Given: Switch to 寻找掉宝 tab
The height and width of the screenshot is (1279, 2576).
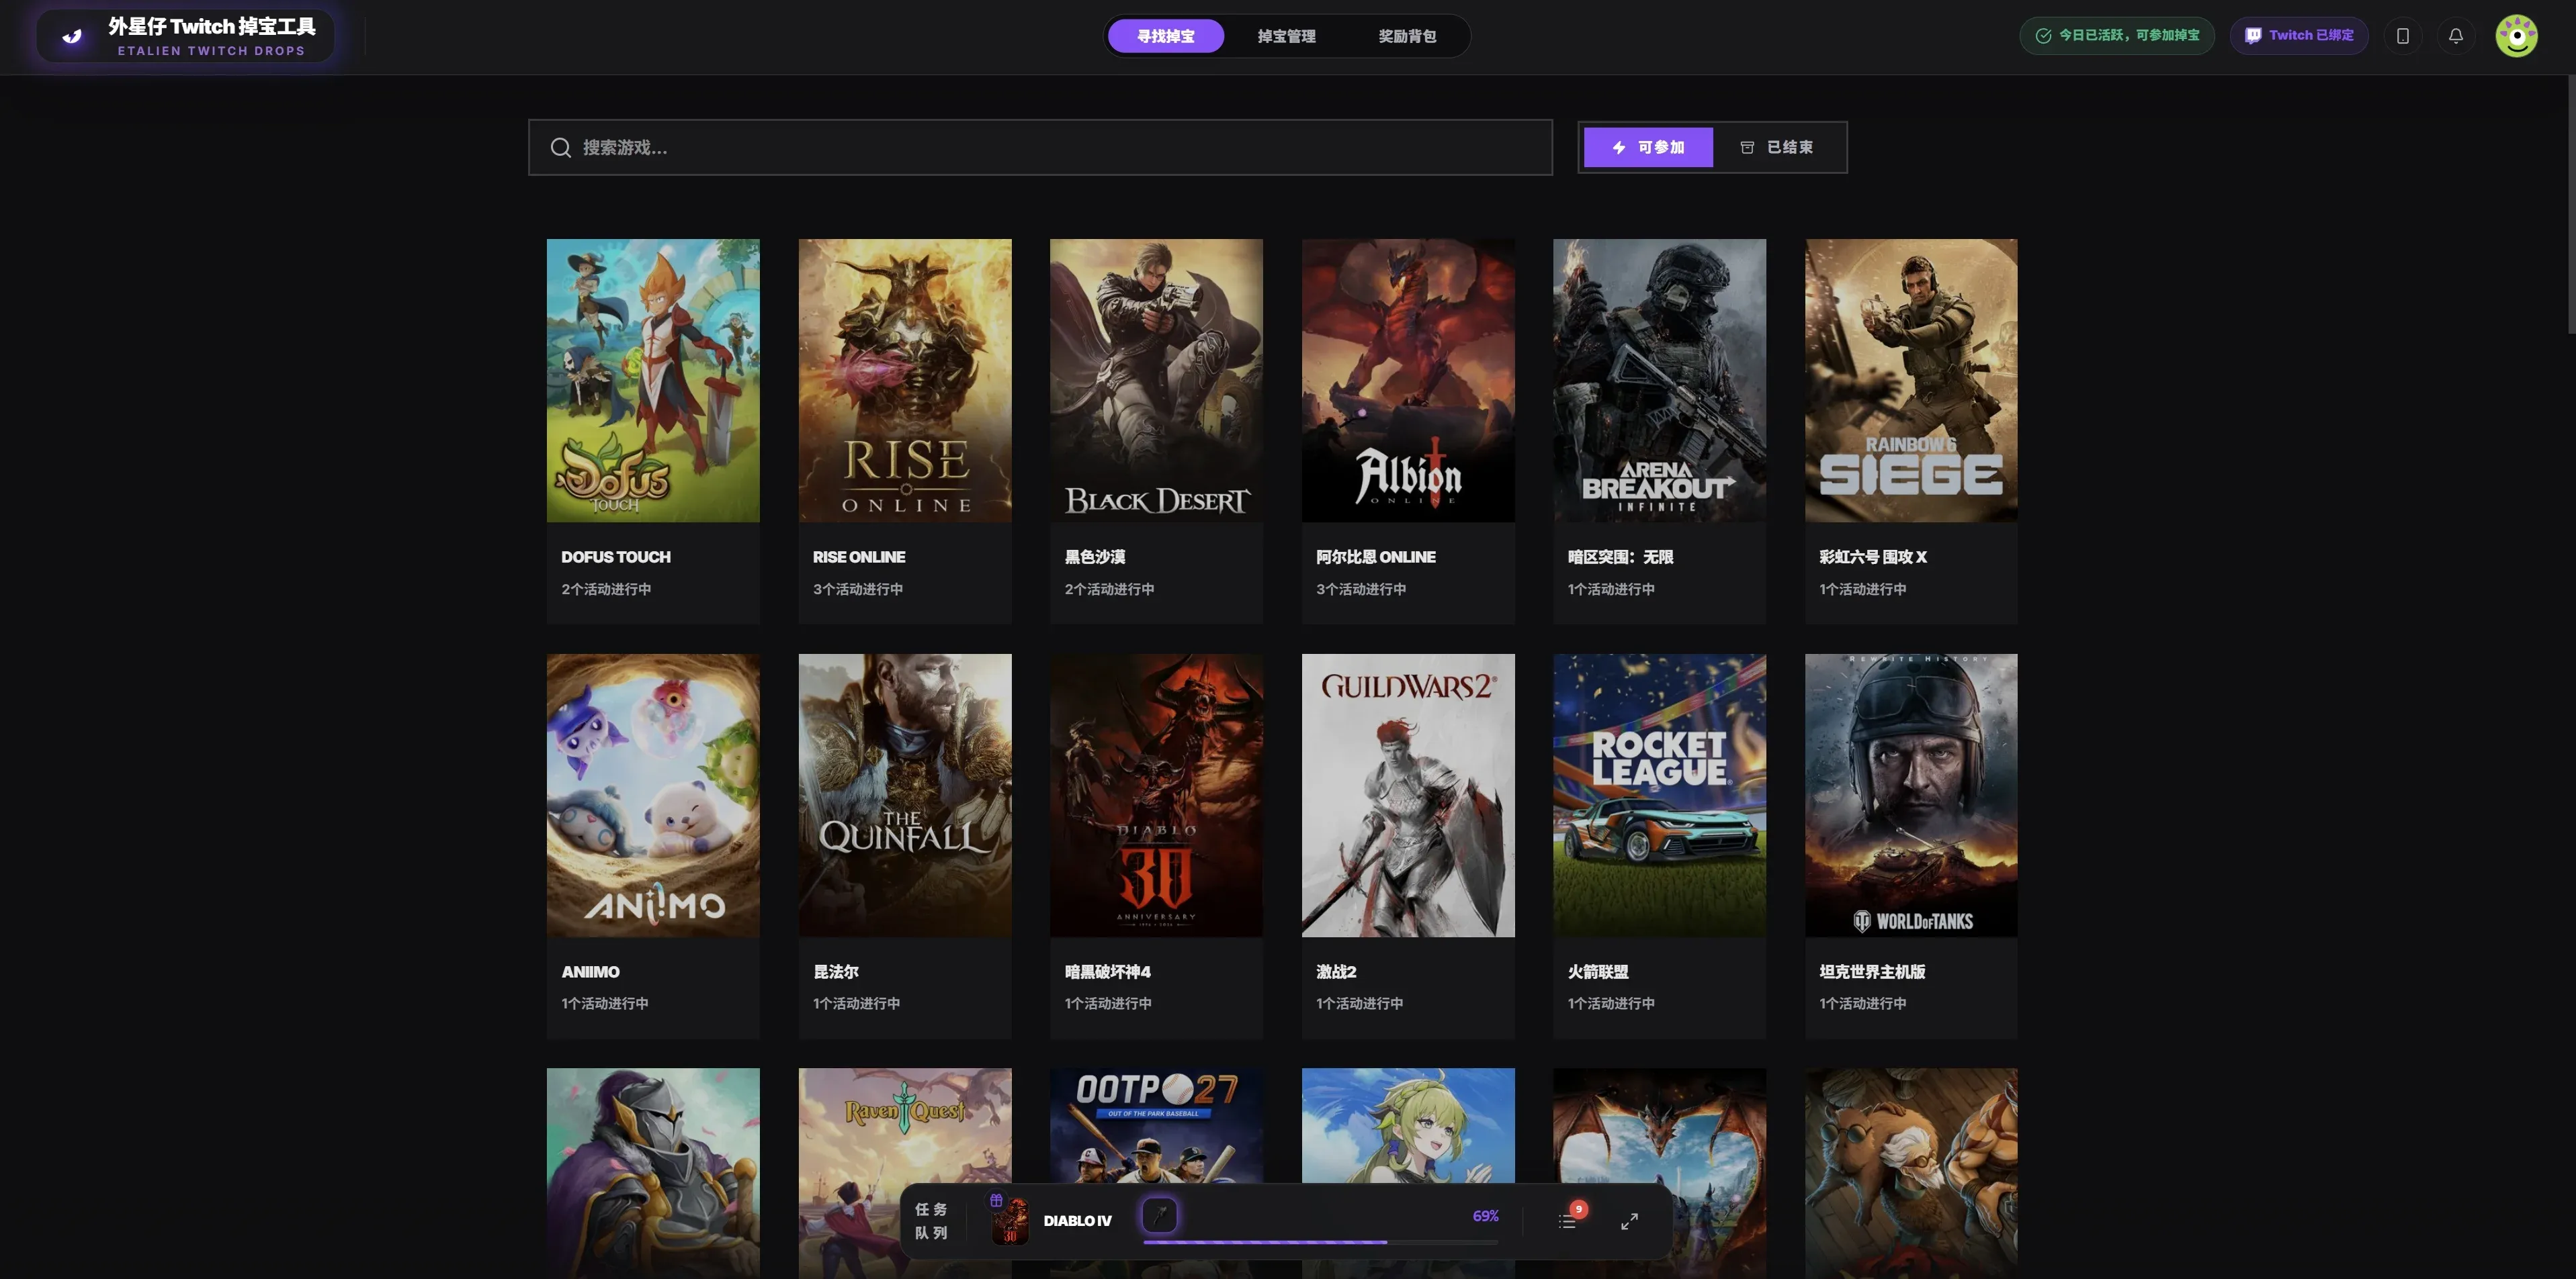Looking at the screenshot, I should click(1166, 36).
